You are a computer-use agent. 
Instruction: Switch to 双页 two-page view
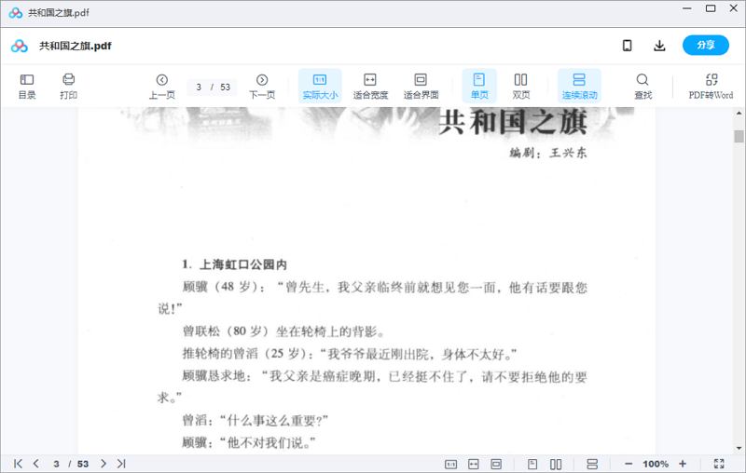520,86
